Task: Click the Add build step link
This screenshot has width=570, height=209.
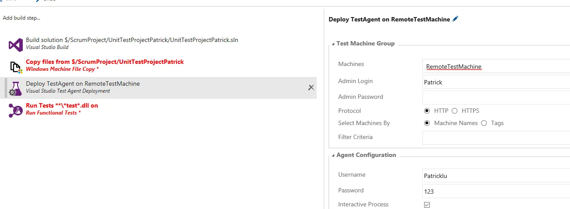Action: [x=21, y=18]
